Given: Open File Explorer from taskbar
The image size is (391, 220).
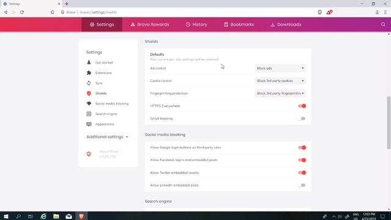Looking at the screenshot, I should click(56, 216).
